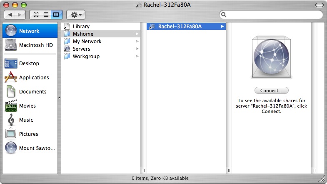
Task: Select Network globe icon in sidebar
Action: coord(11,31)
